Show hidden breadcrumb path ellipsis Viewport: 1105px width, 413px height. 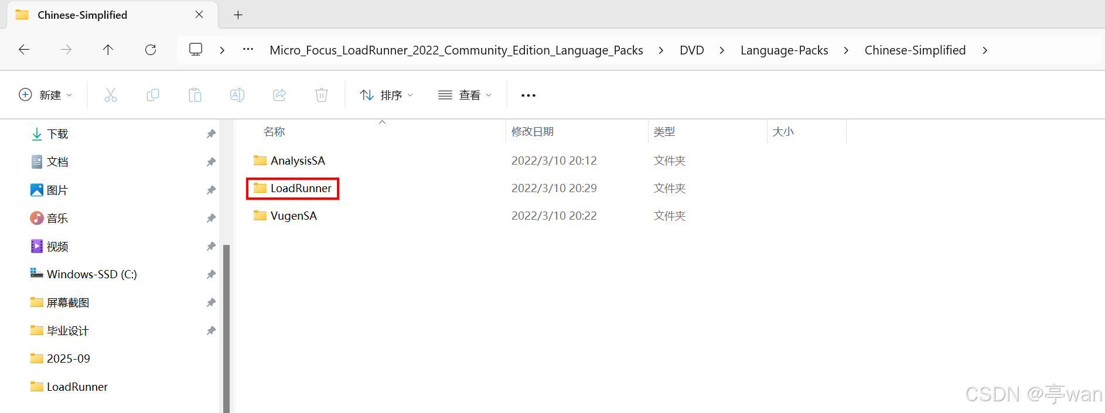click(x=248, y=50)
